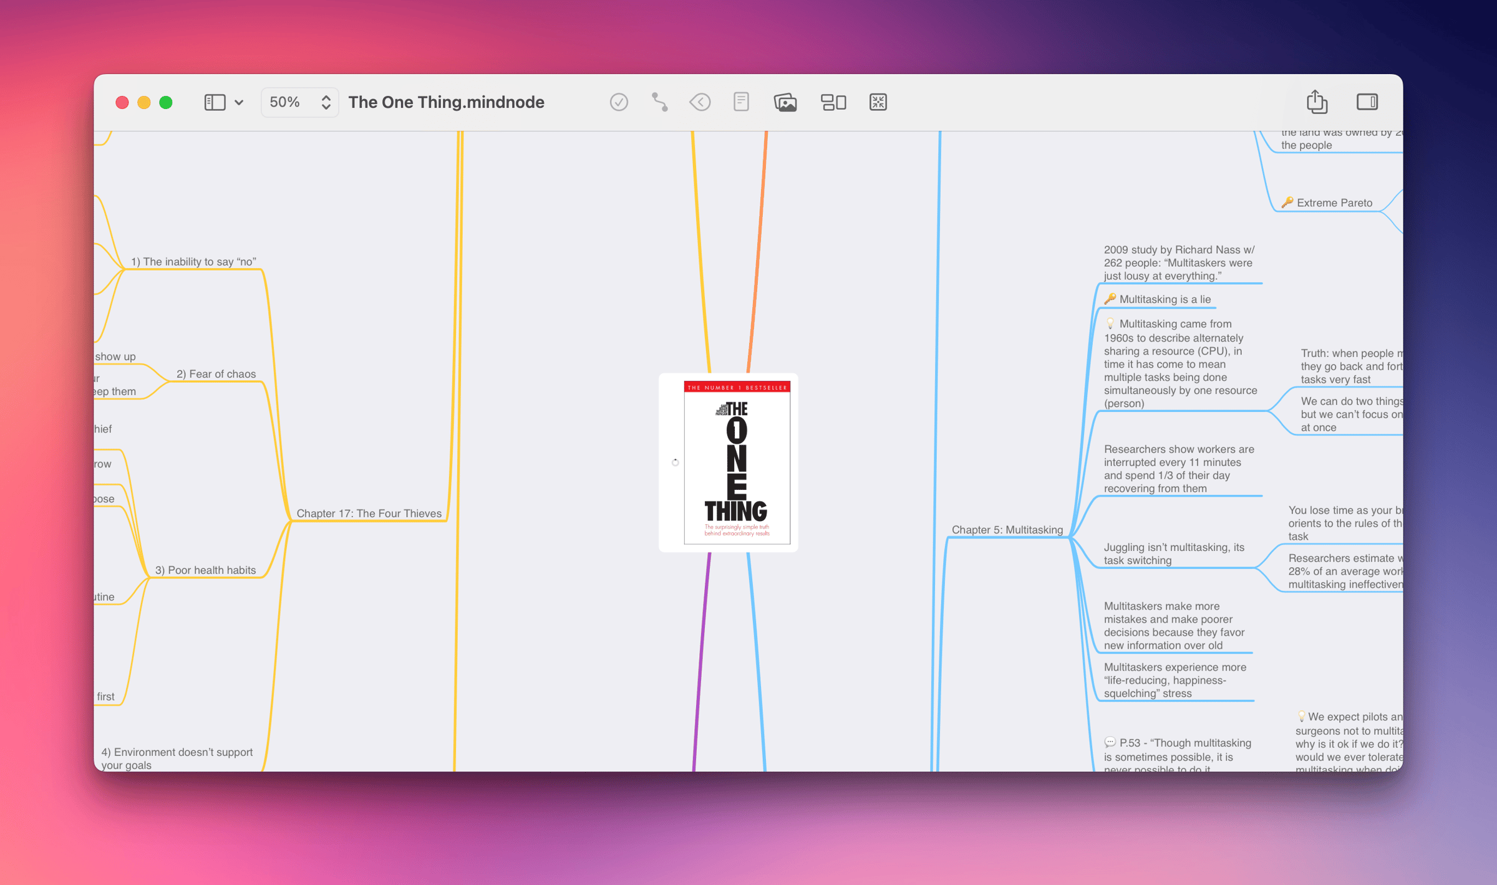Select the Multitasking came from 1960s node

pos(1181,363)
